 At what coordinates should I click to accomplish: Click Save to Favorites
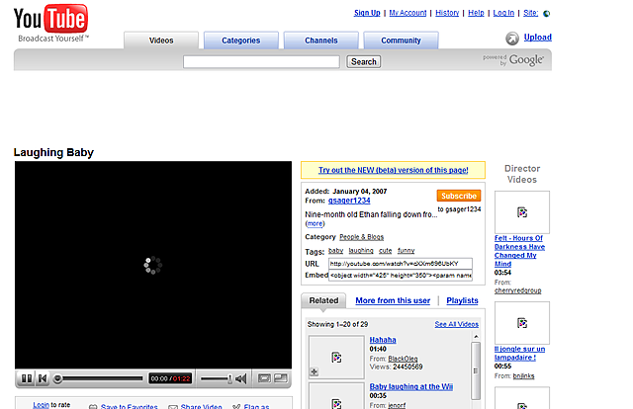[130, 406]
